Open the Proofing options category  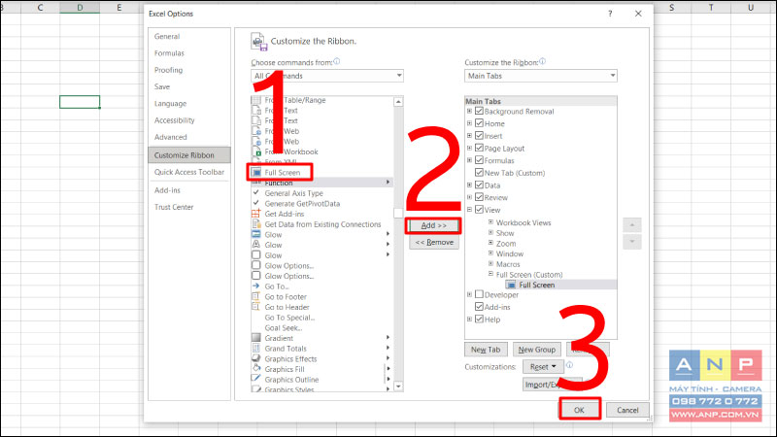pyautogui.click(x=168, y=70)
